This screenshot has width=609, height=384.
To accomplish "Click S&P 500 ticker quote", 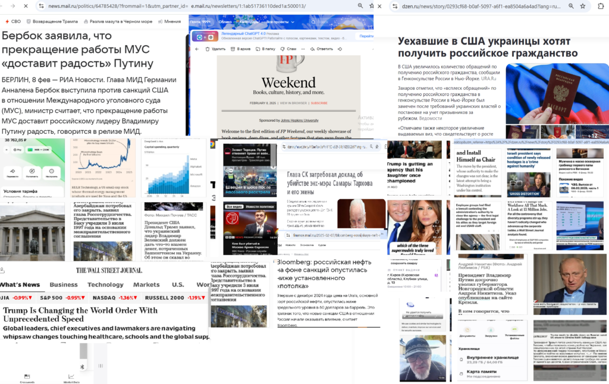I will (62, 298).
